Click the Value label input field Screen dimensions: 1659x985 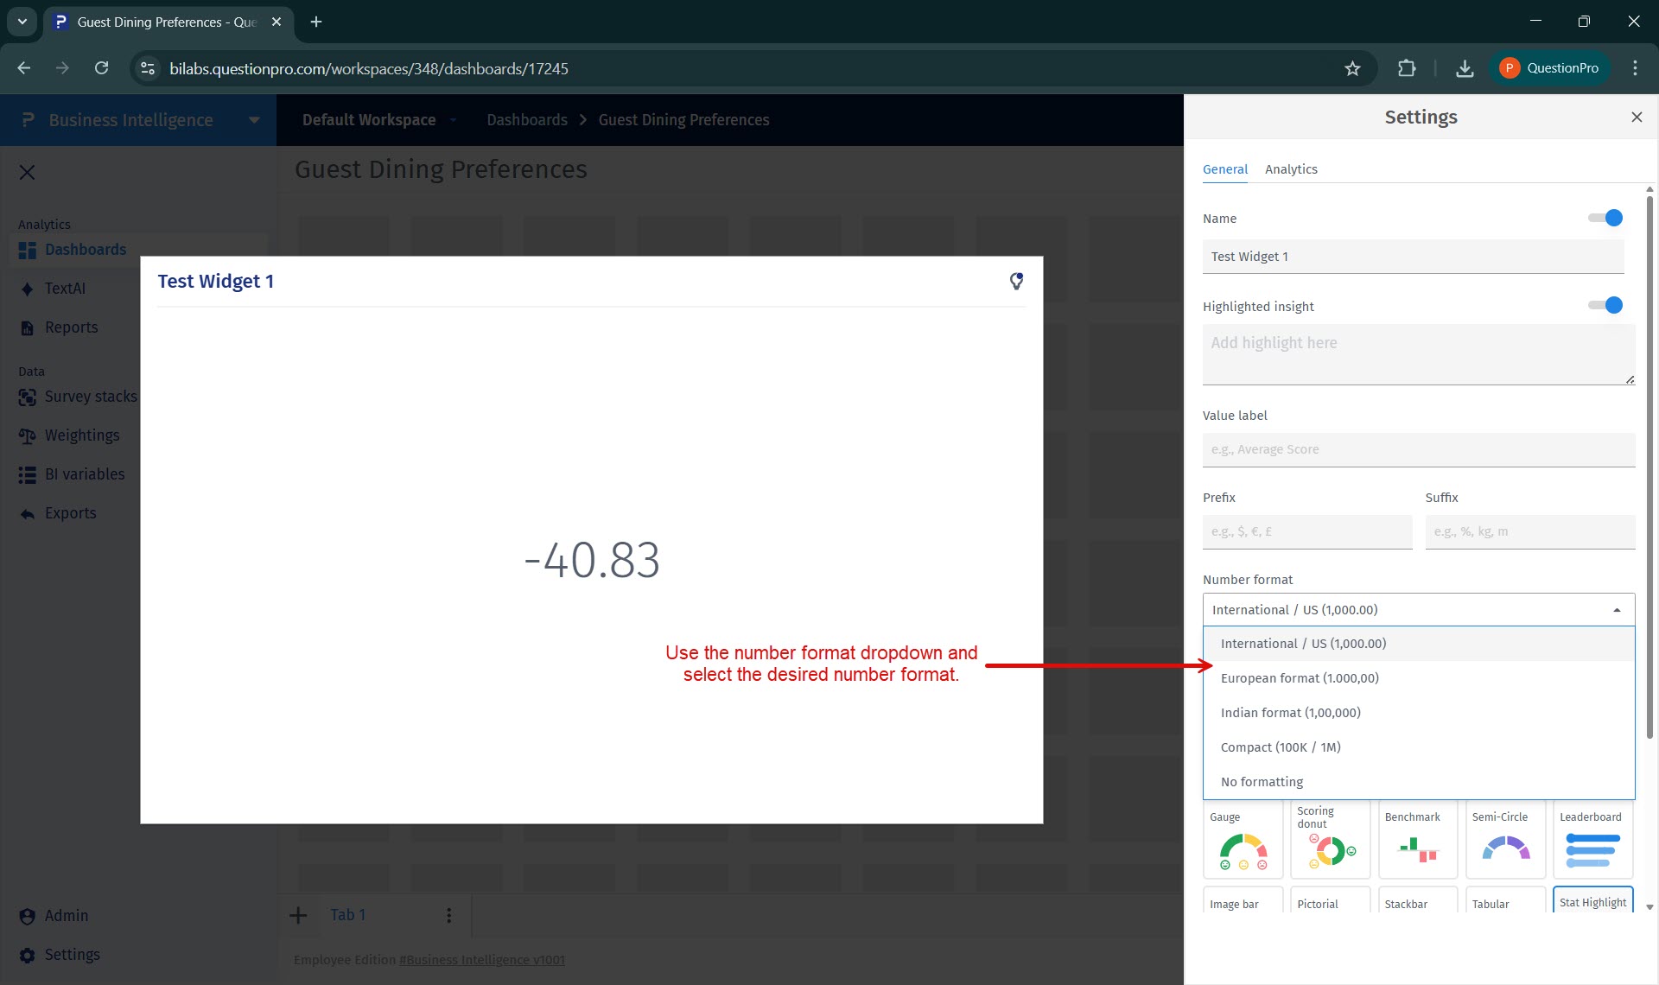(1418, 449)
